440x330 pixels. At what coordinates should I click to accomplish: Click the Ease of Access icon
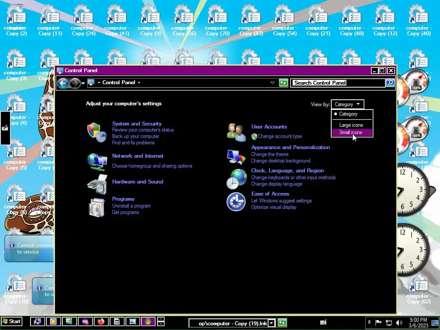point(236,202)
